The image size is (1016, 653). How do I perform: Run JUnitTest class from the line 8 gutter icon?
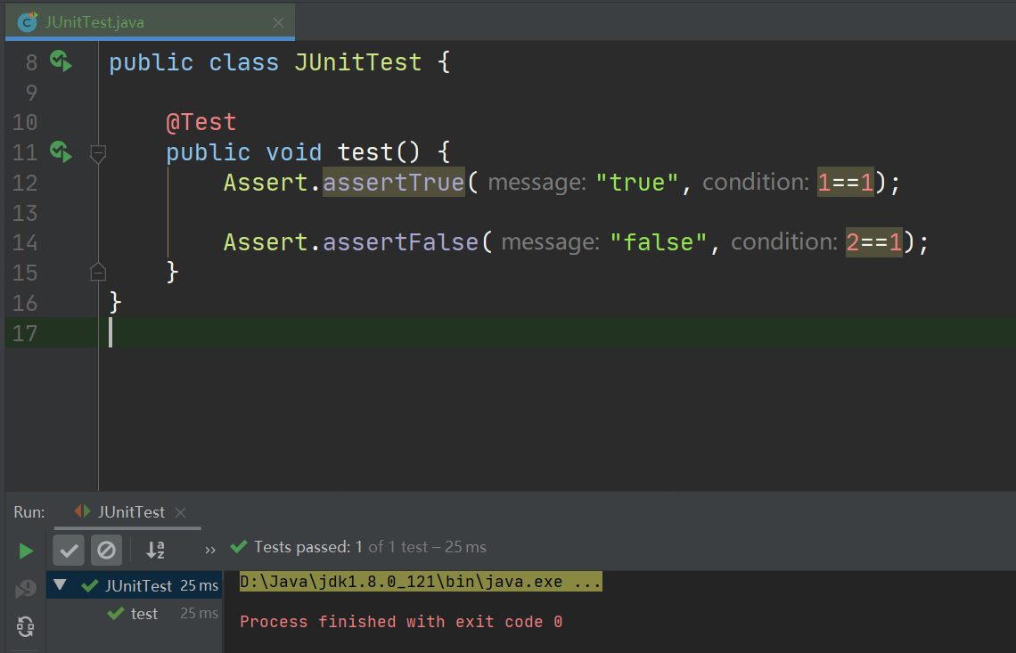[60, 61]
